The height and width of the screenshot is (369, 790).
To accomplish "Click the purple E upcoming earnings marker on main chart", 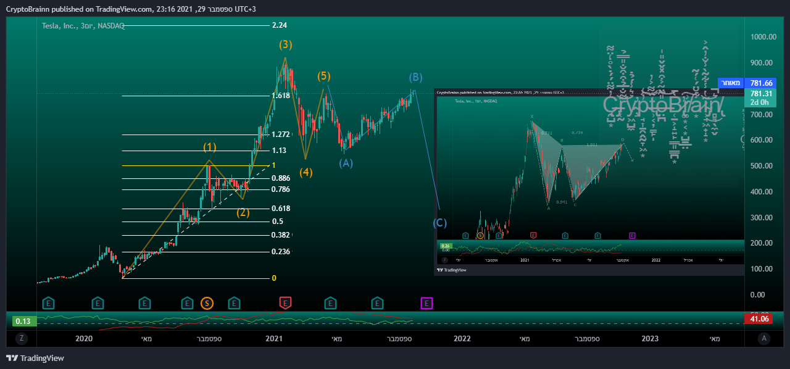I will click(x=427, y=303).
